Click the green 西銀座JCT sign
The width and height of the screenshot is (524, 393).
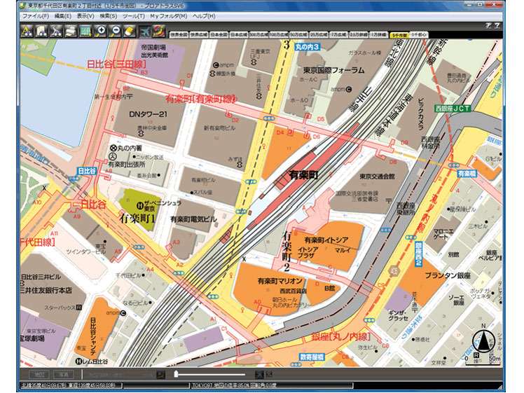(x=453, y=109)
